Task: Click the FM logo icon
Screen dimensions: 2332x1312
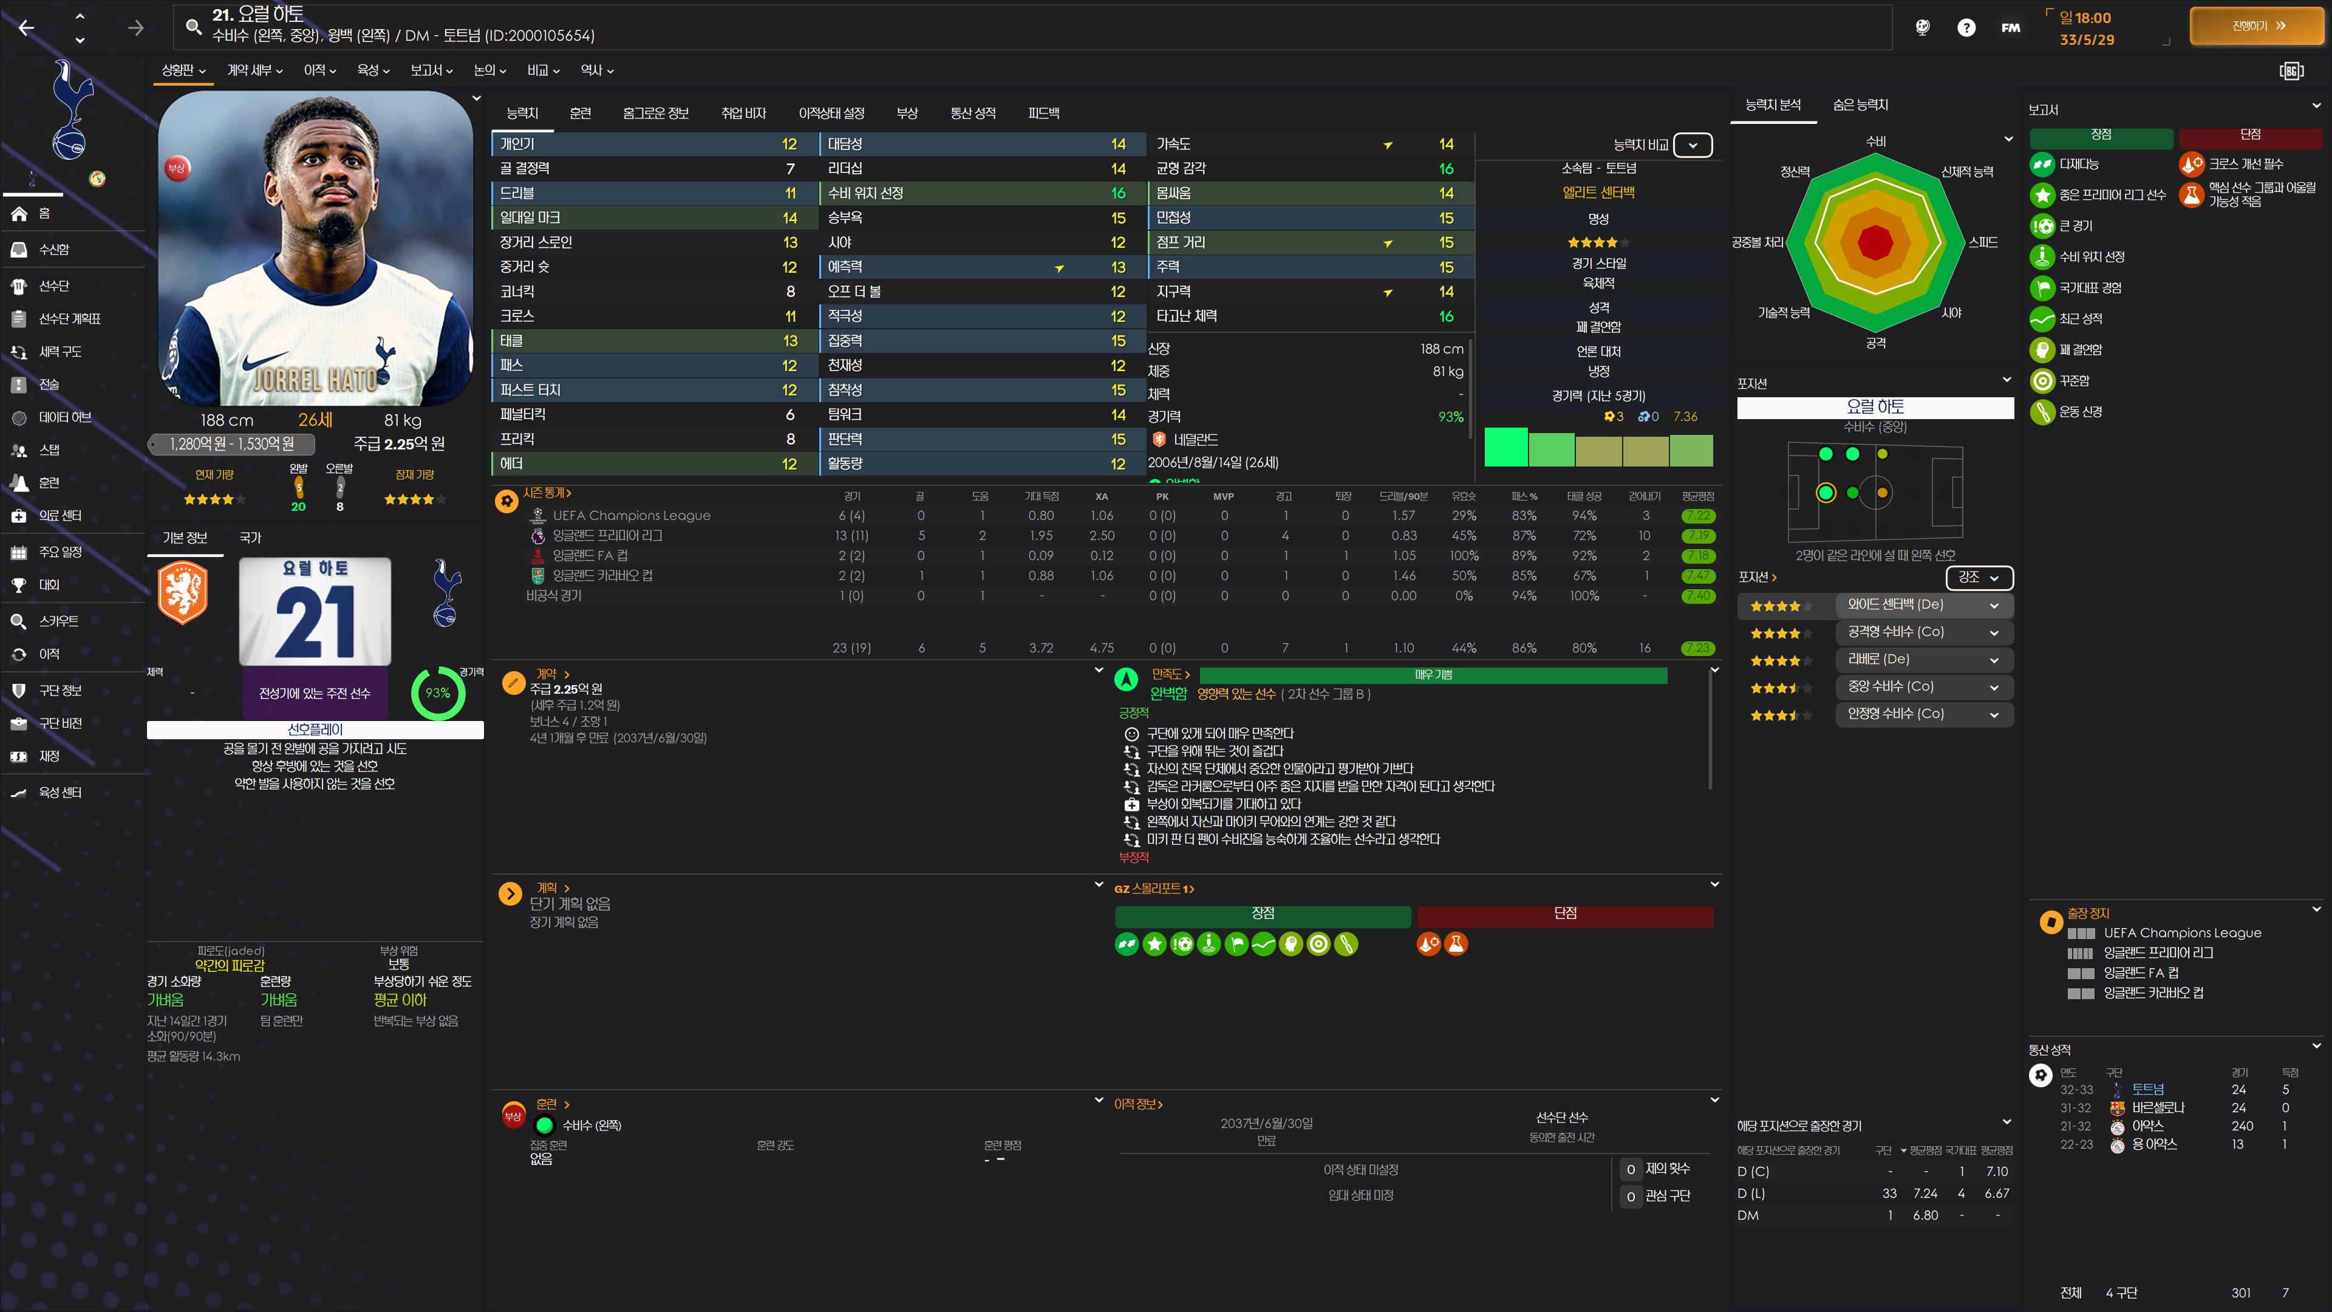Action: click(x=2011, y=28)
